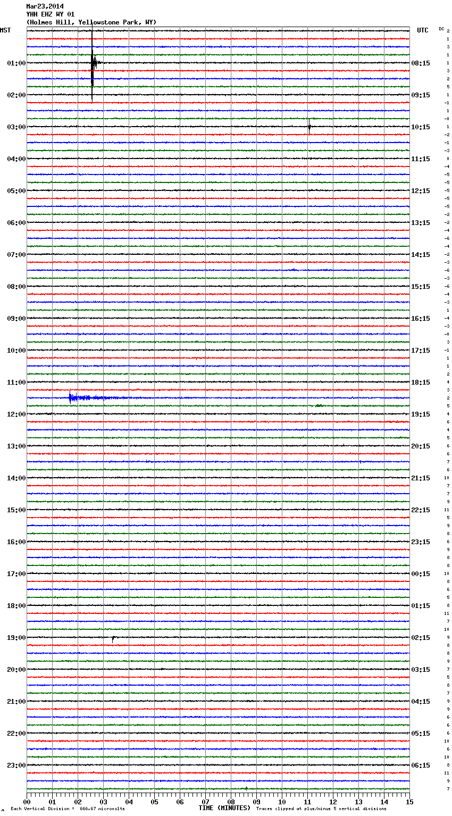The width and height of the screenshot is (452, 816).
Task: Click the 21:15 UTC time label
Action: (x=421, y=478)
